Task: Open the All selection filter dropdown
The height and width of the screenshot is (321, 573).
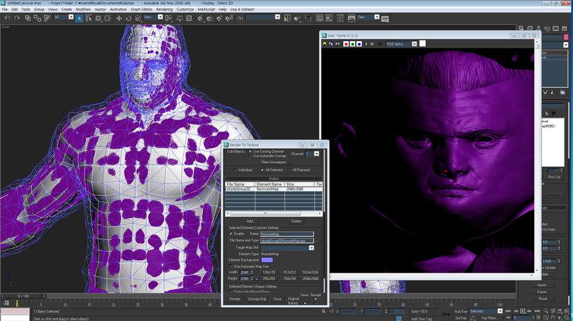Action: [71, 17]
